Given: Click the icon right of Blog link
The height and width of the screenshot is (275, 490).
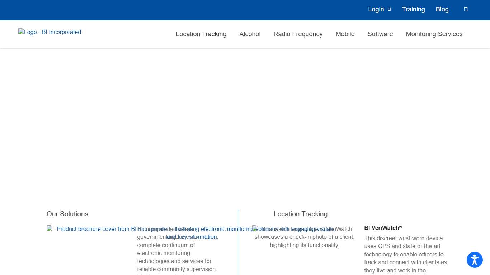Looking at the screenshot, I should click(x=466, y=10).
